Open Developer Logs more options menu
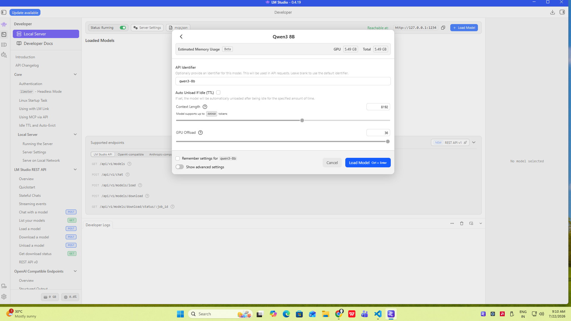 tap(452, 224)
